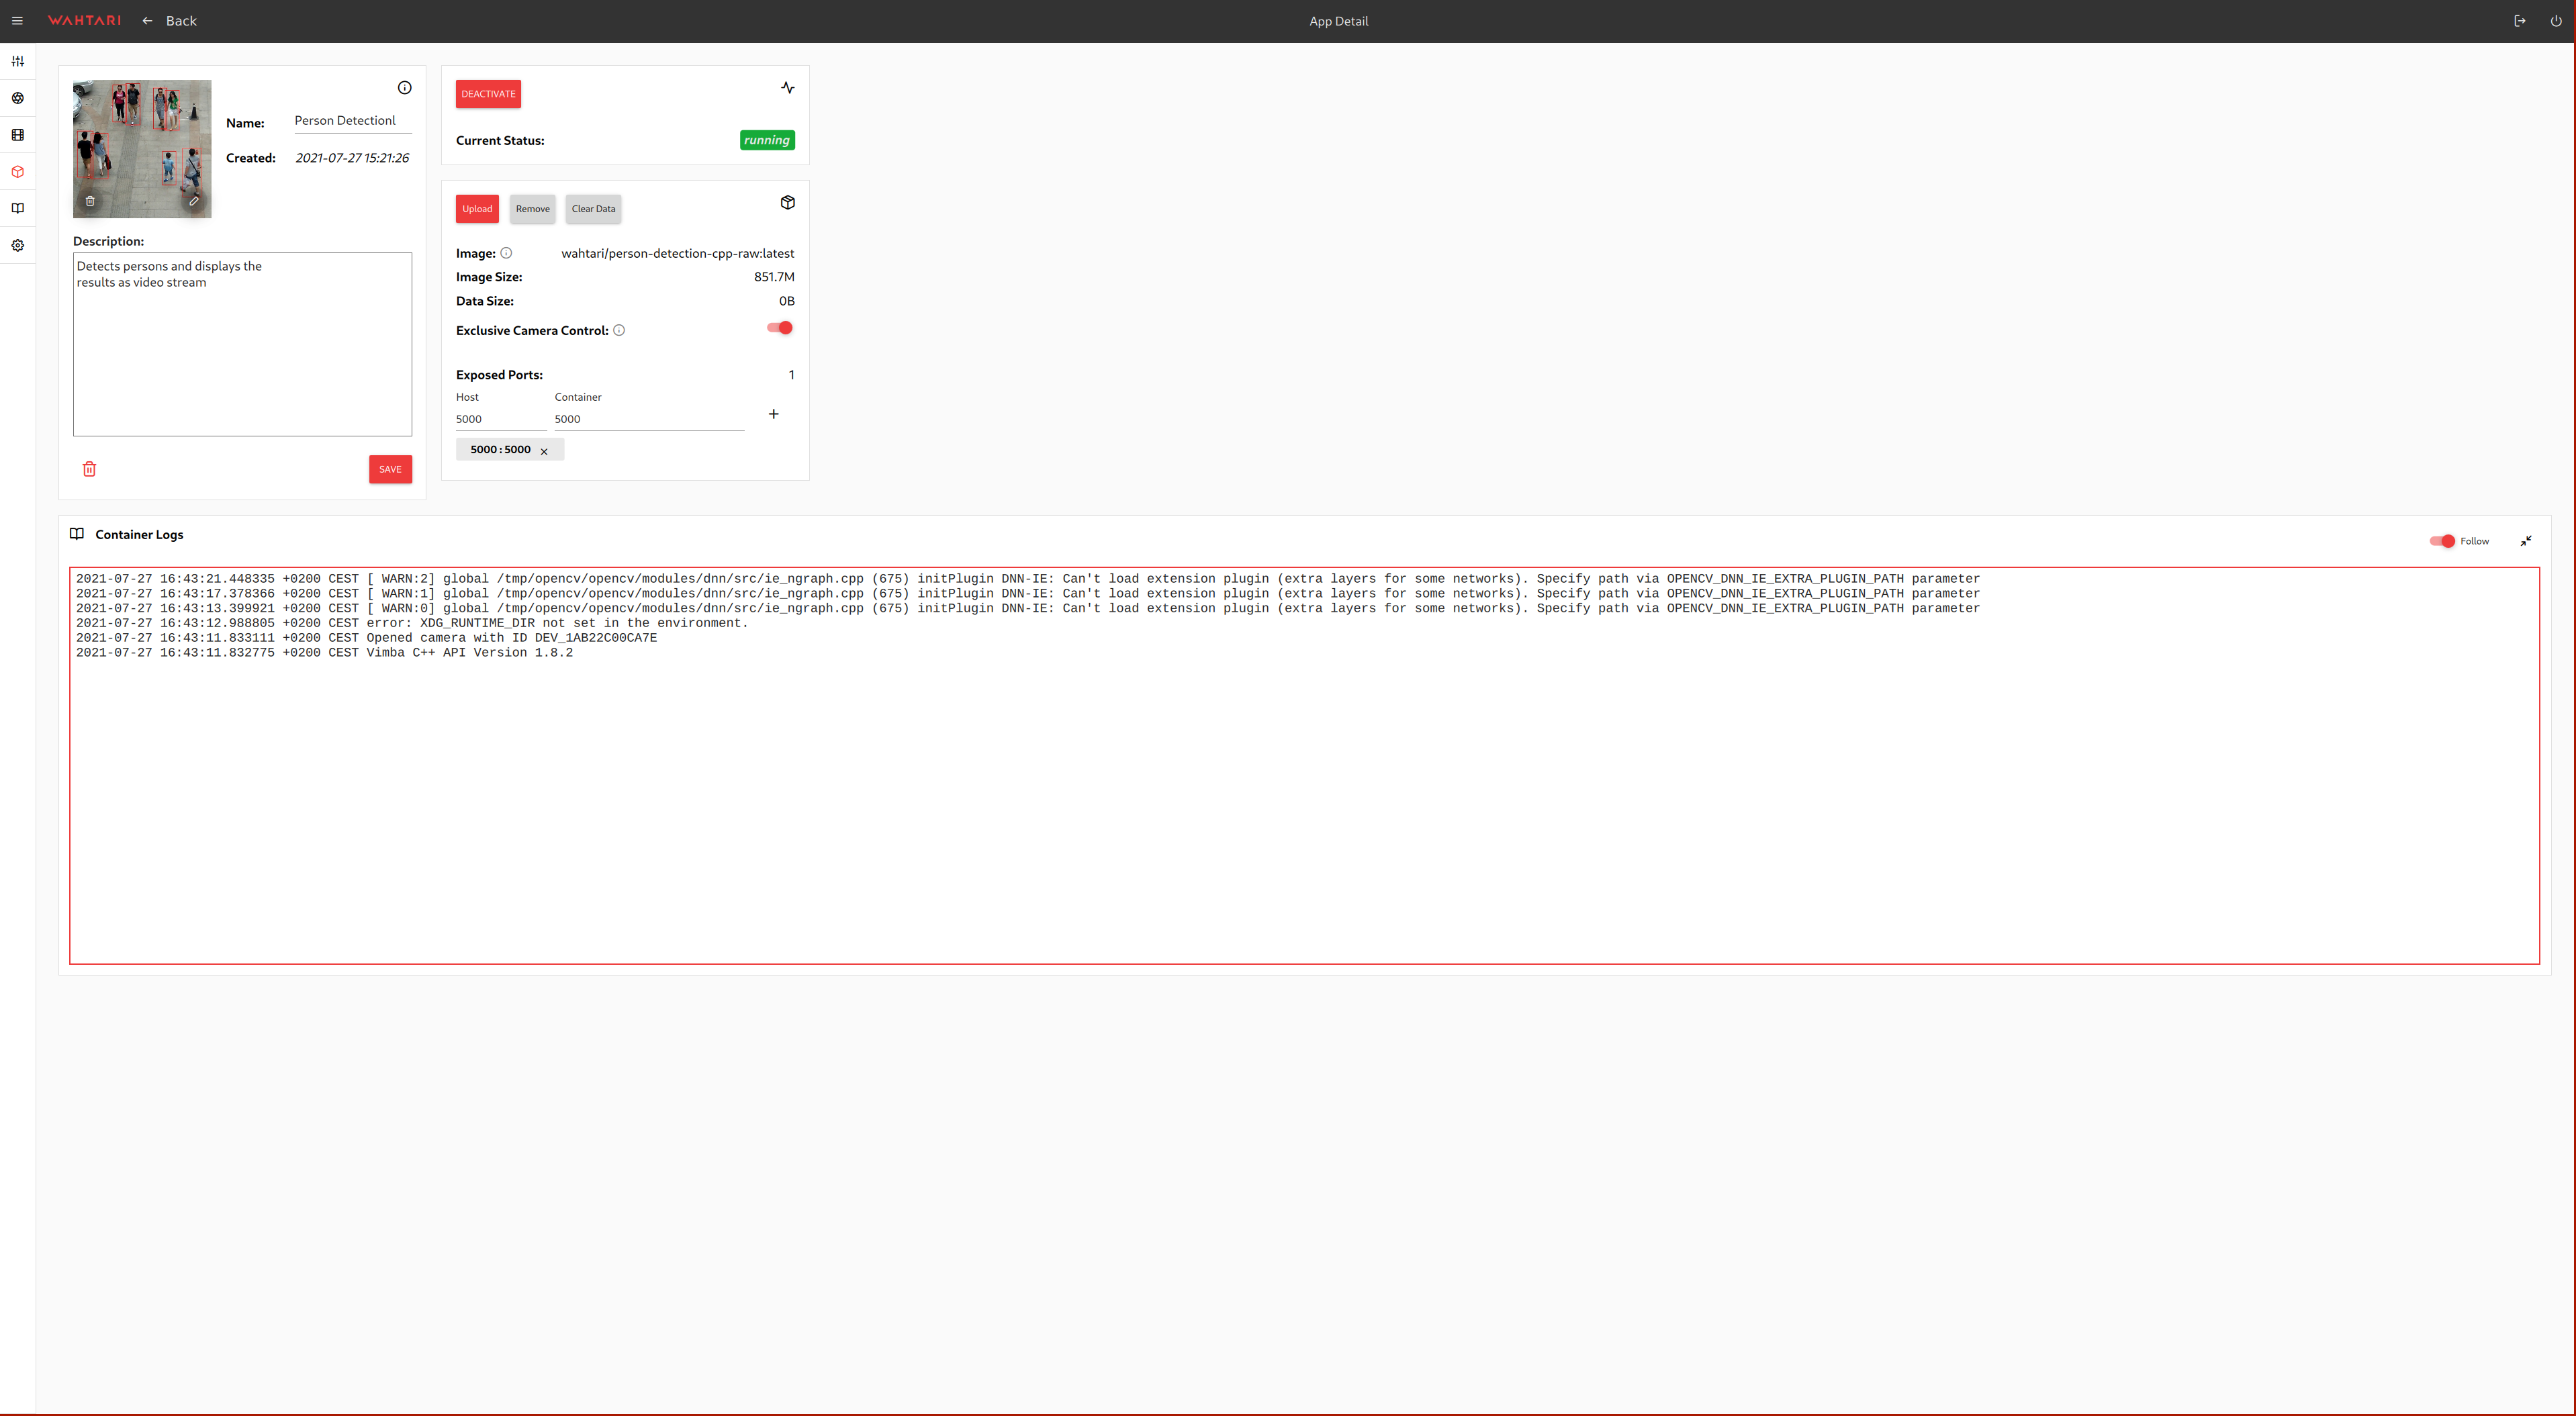Viewport: 2576px width, 1416px height.
Task: Click the image name wahtari/person-detection-cpp-raw:latest
Action: point(678,253)
